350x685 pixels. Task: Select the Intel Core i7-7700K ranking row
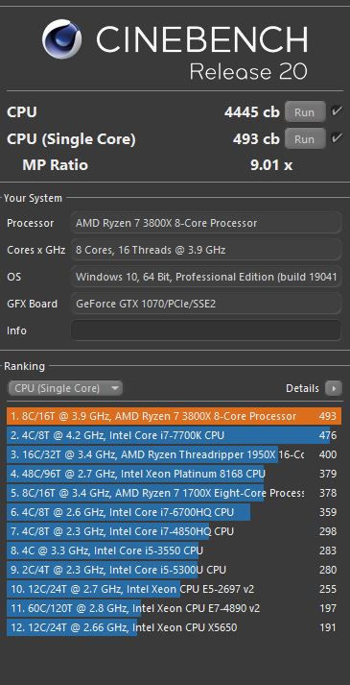click(174, 435)
